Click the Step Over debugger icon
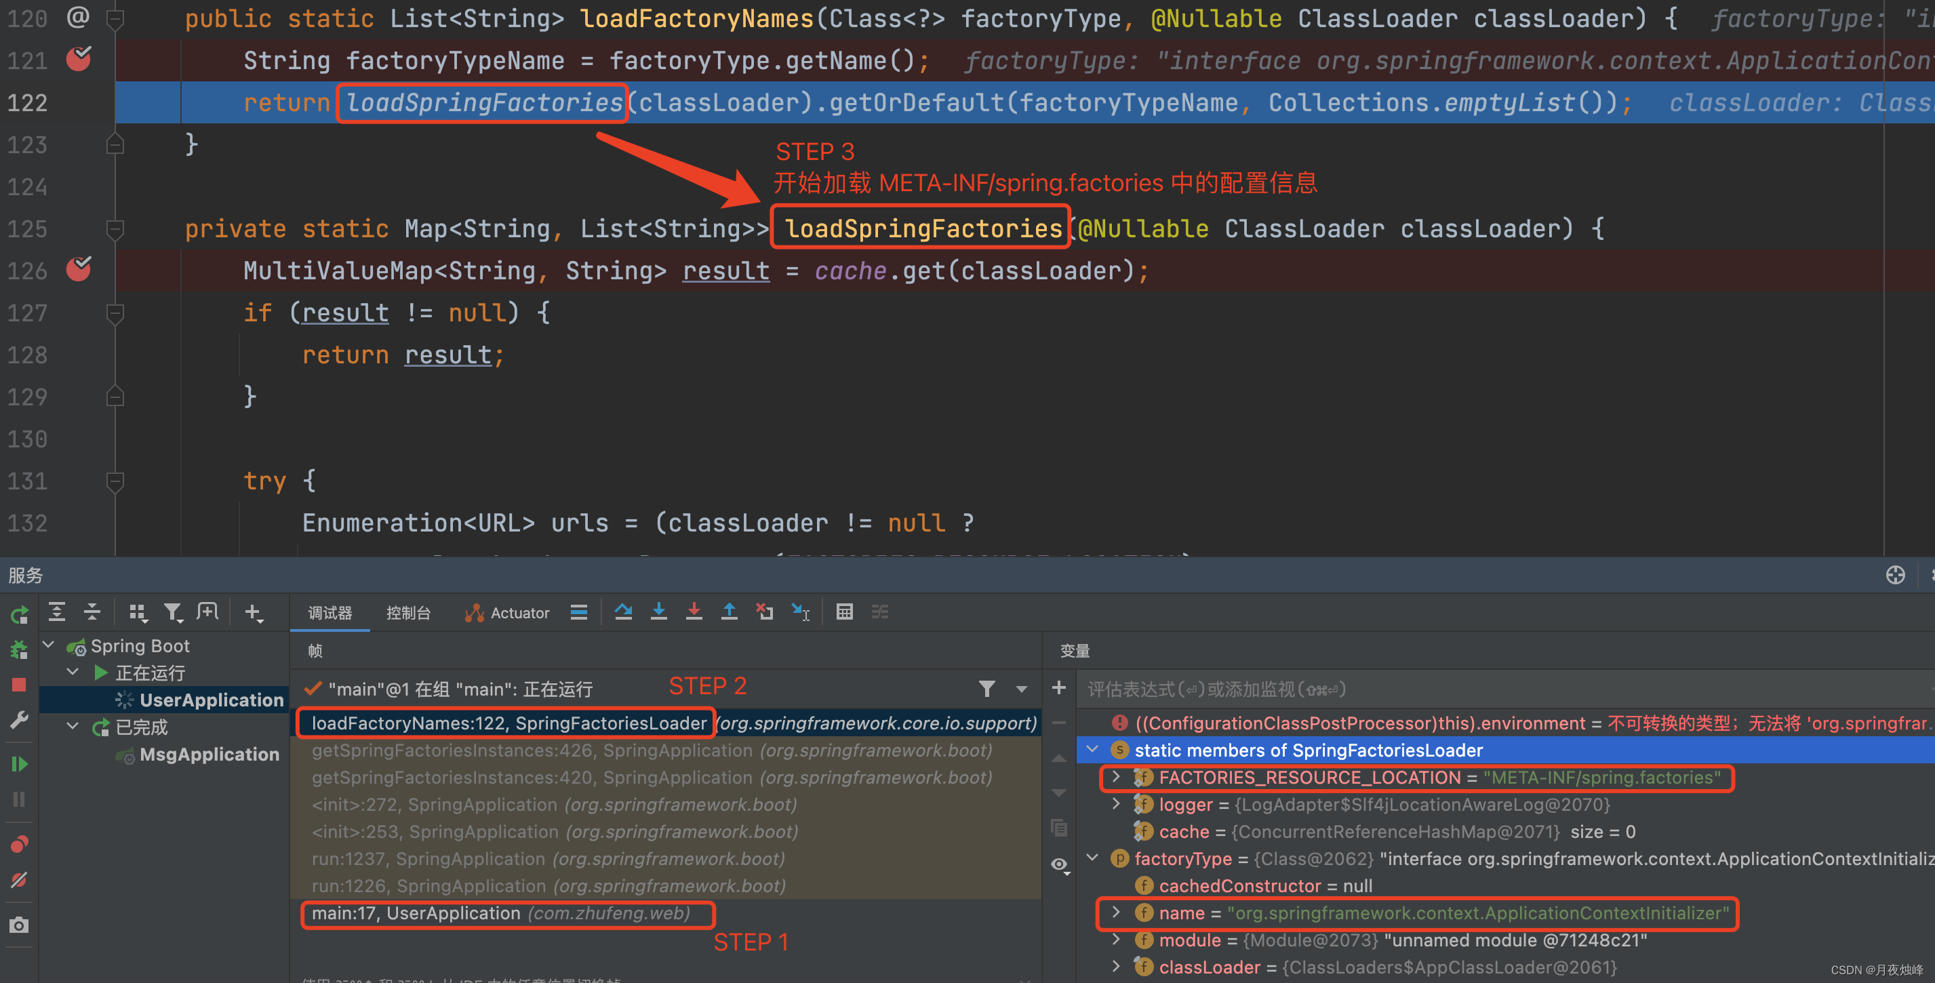 [622, 612]
